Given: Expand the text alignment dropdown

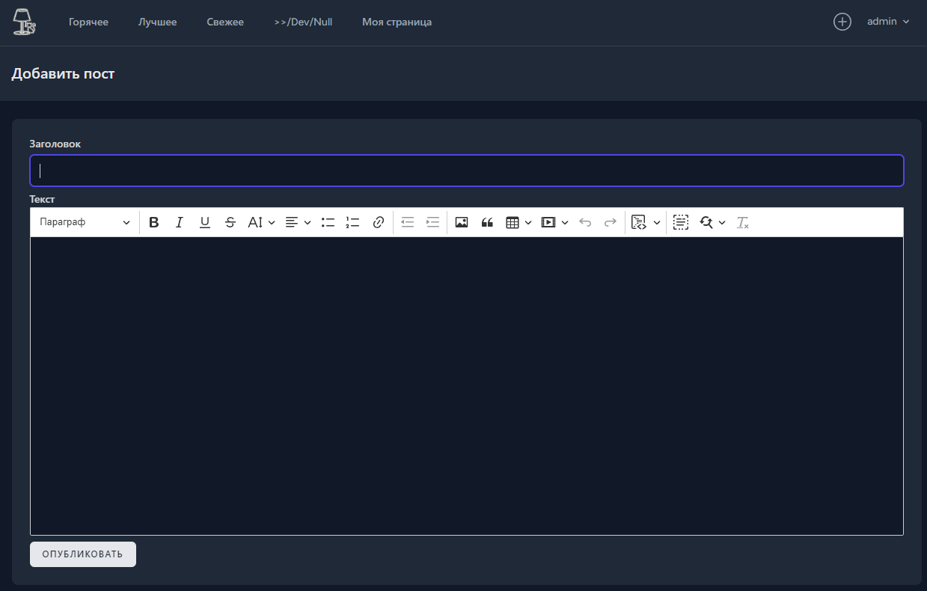Looking at the screenshot, I should (x=299, y=222).
